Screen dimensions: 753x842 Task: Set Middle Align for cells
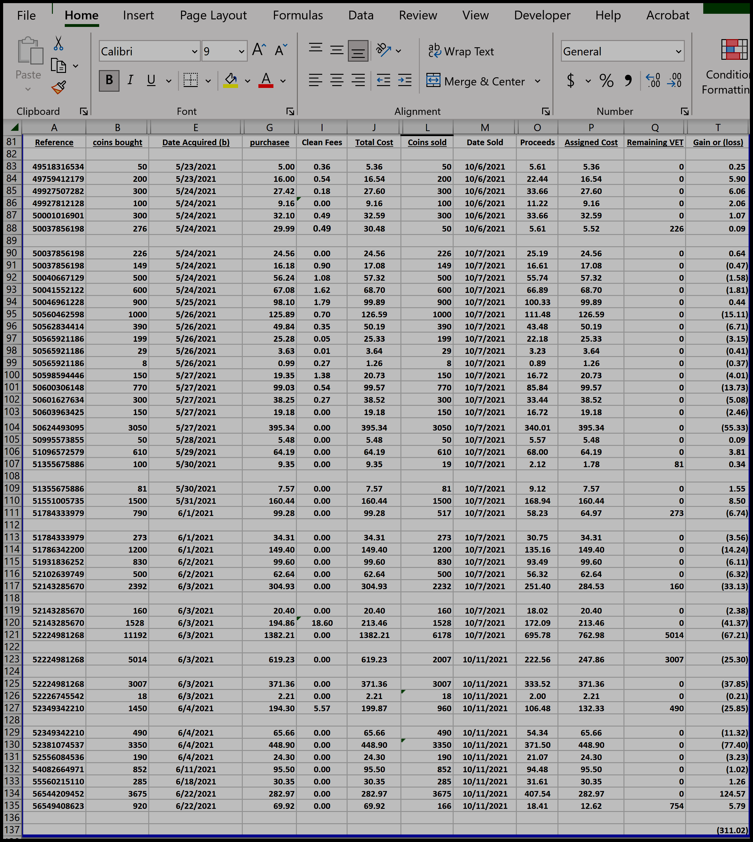pos(337,50)
